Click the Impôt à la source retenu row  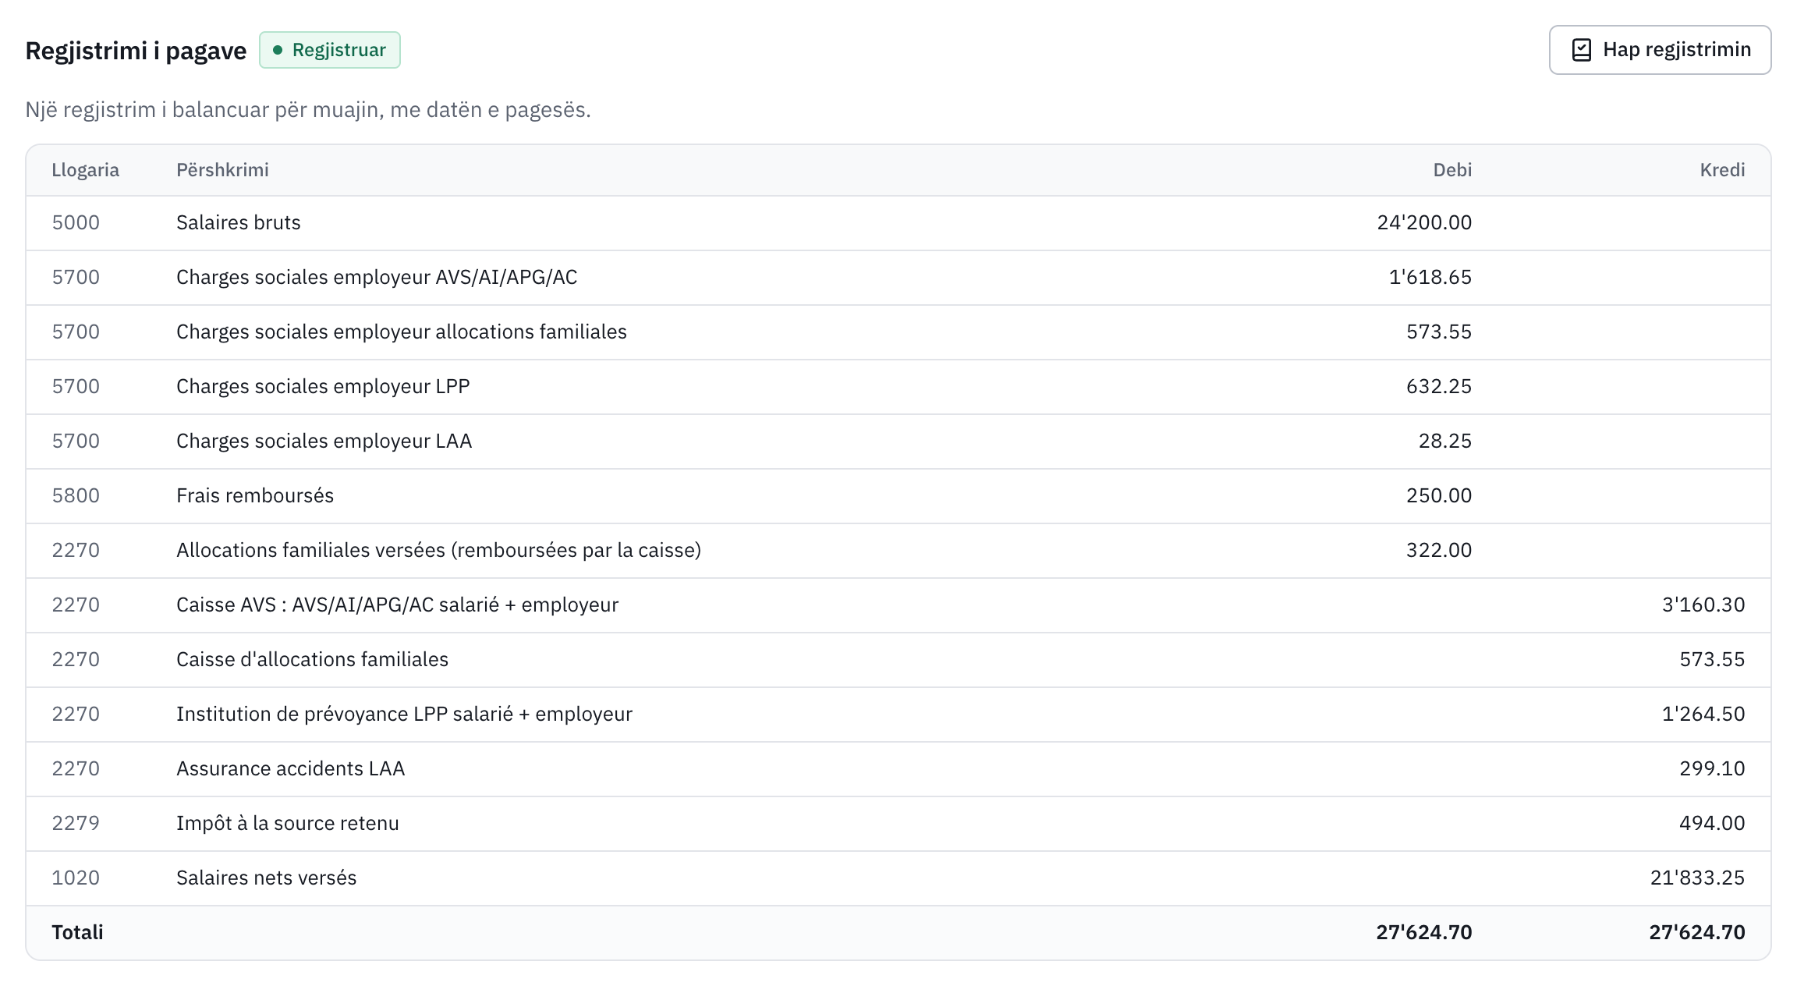pyautogui.click(x=898, y=824)
